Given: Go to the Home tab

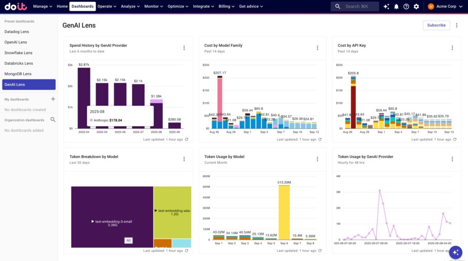Looking at the screenshot, I should pos(62,6).
